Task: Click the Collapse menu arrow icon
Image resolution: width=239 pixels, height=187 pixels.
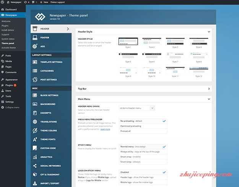Action: 2,107
